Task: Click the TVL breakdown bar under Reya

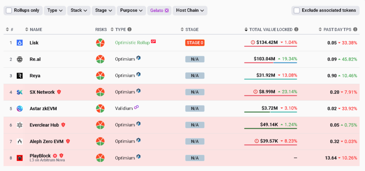Action: point(271,79)
